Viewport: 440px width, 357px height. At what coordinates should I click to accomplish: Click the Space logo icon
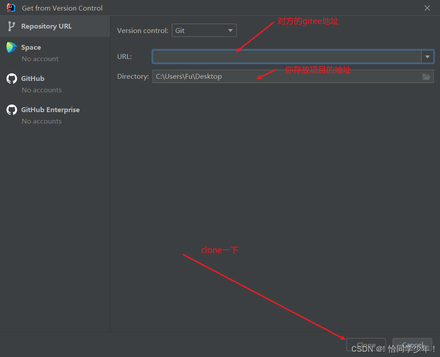click(x=11, y=47)
